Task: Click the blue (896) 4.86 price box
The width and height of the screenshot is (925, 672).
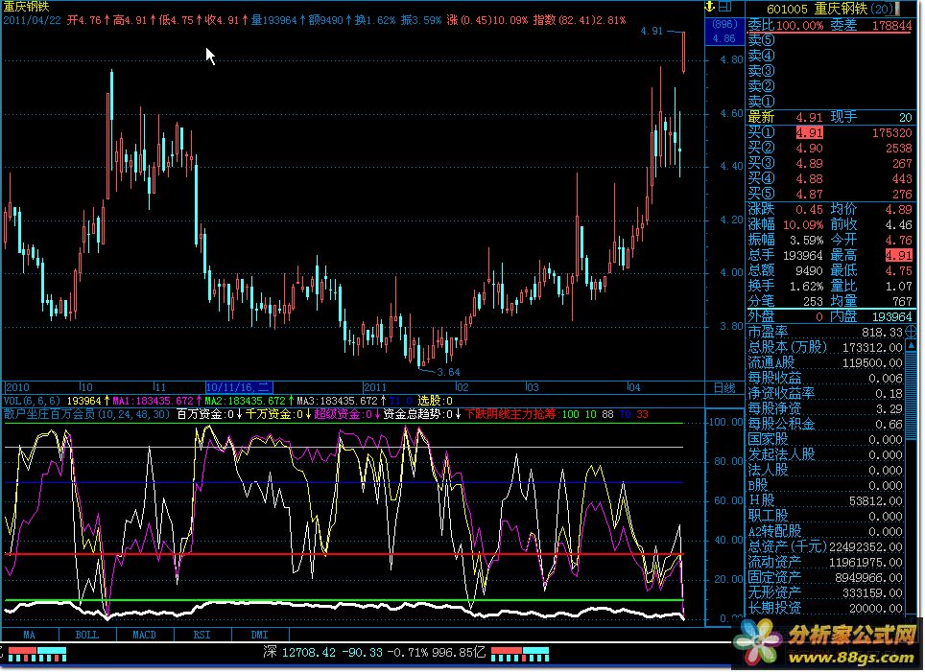Action: point(723,32)
